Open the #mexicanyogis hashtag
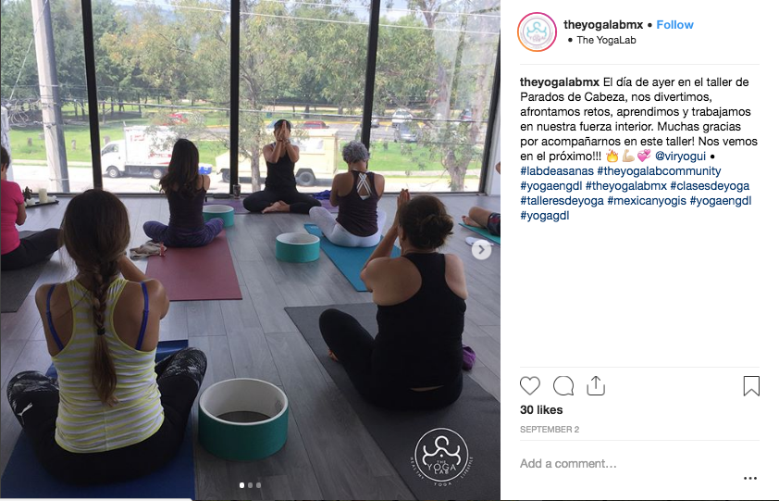The width and height of the screenshot is (779, 501). (647, 201)
